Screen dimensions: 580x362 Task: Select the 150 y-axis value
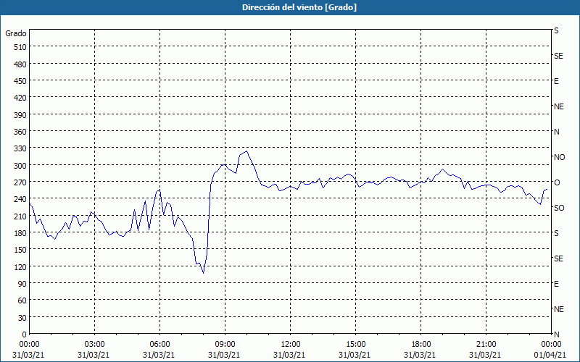(x=20, y=250)
